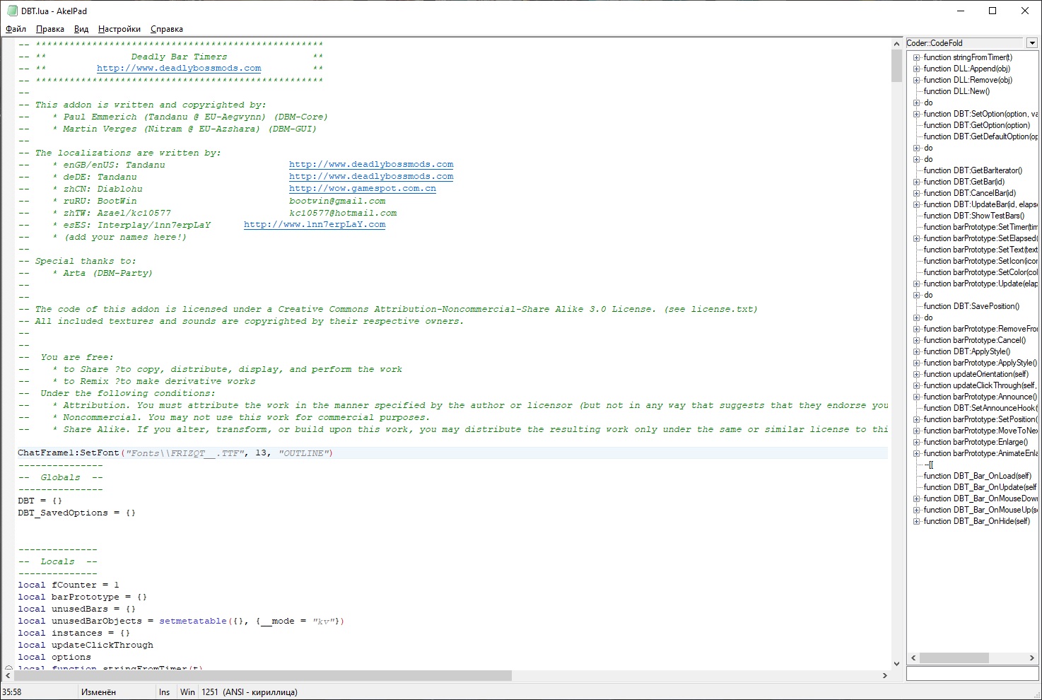1042x700 pixels.
Task: Open the Справка menu
Action: coord(166,29)
